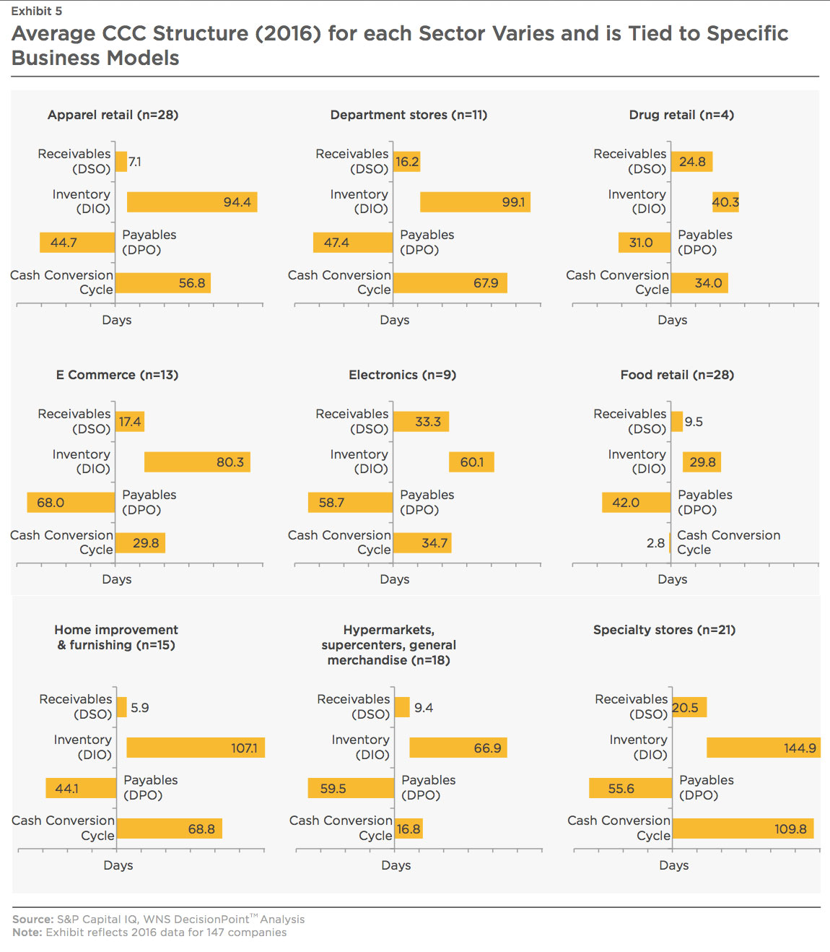Select the Apparel retail 56.8 cash cycle bar
Screen dimensions: 830x952
163,283
